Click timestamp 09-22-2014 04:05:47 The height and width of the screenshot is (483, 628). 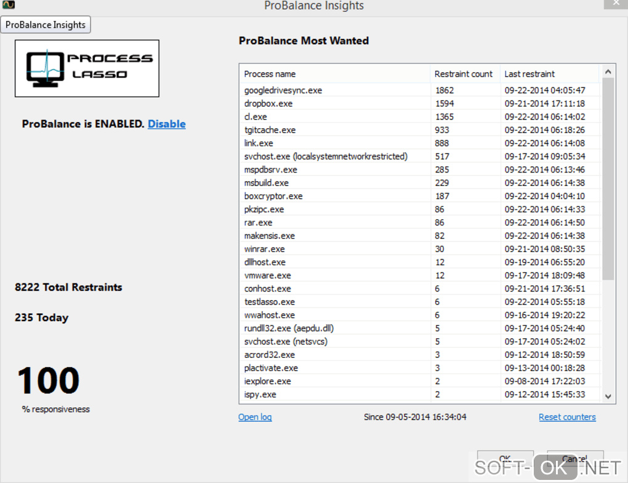[x=545, y=90]
